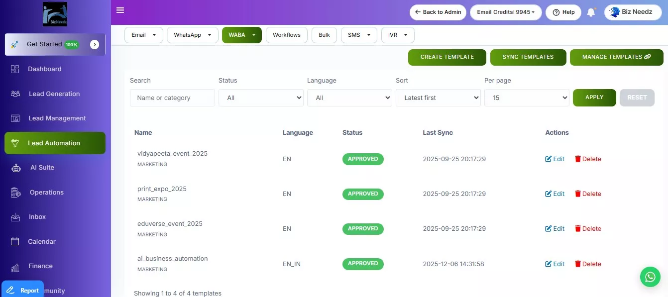Click the floating WhatsApp chat icon

[x=650, y=277]
